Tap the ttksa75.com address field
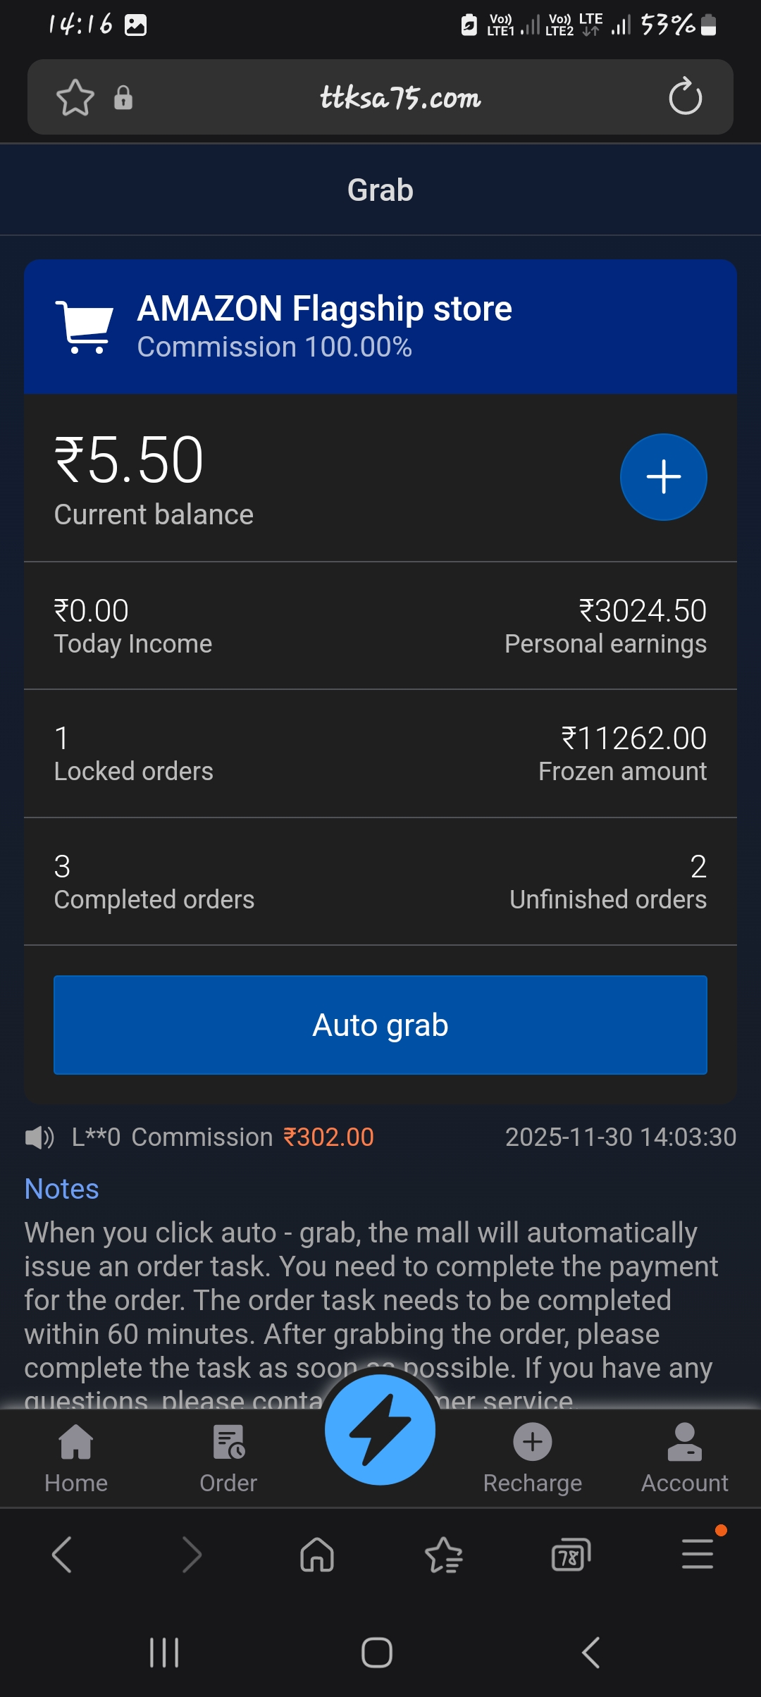The height and width of the screenshot is (1697, 761). (x=400, y=97)
